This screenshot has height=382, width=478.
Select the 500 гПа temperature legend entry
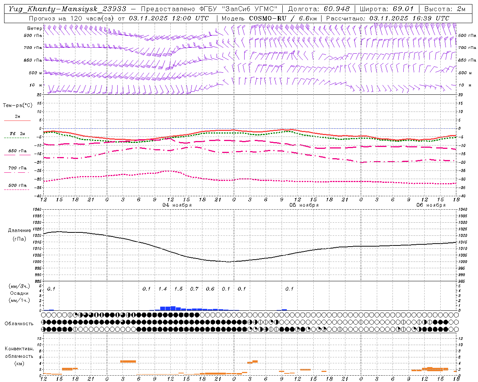(x=18, y=185)
